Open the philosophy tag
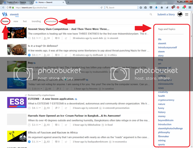The width and height of the screenshot is (193, 148). (x=164, y=132)
